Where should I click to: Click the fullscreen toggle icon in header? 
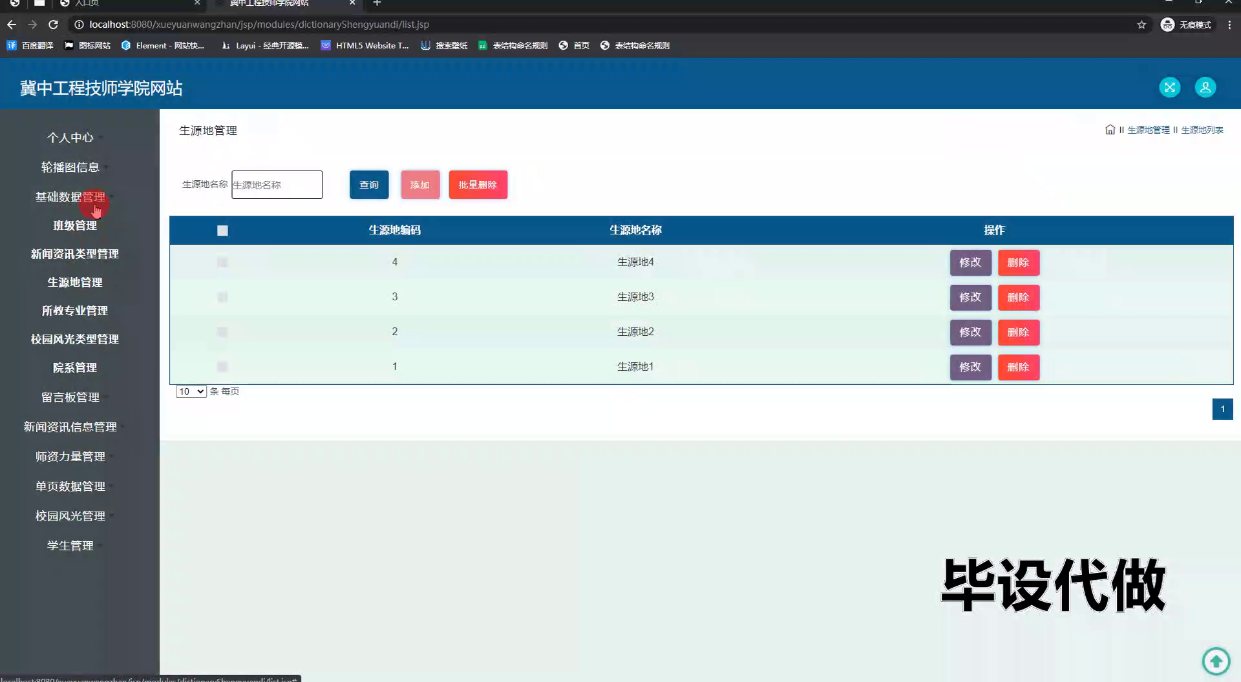[1169, 87]
